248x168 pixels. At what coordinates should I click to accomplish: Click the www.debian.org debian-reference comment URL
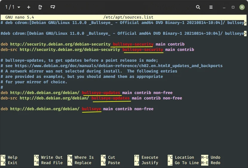(x=118, y=66)
